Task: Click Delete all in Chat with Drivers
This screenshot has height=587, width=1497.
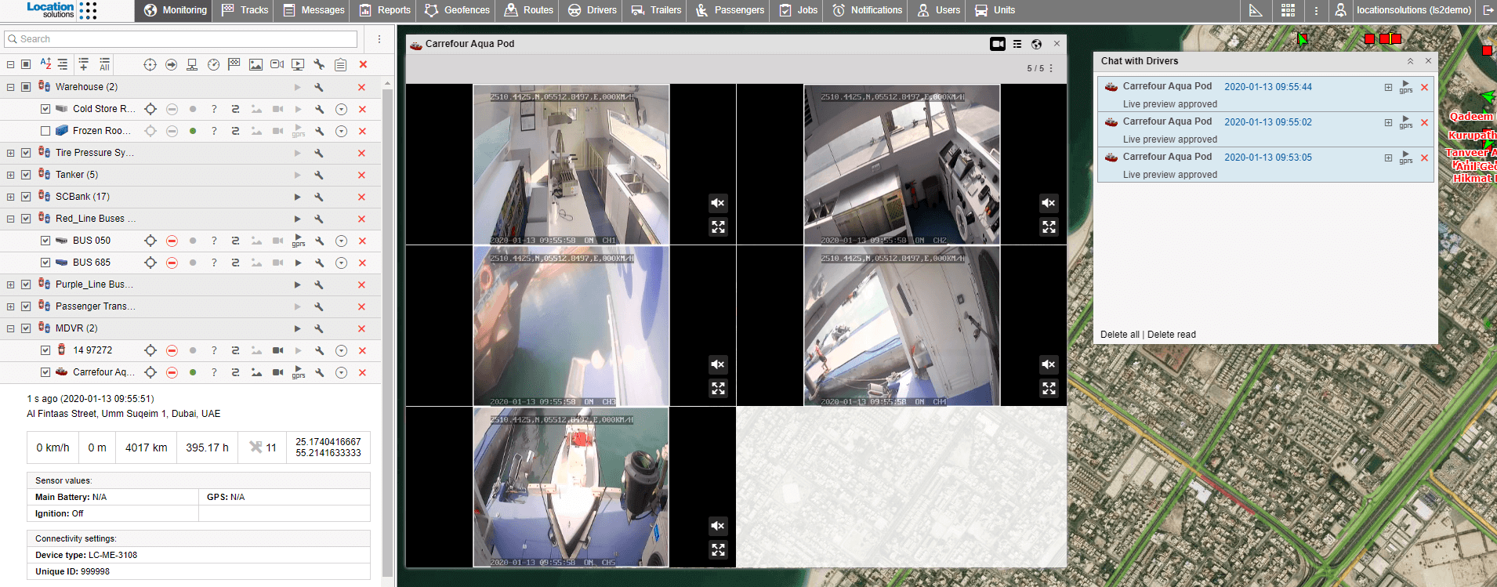Action: [x=1119, y=335]
